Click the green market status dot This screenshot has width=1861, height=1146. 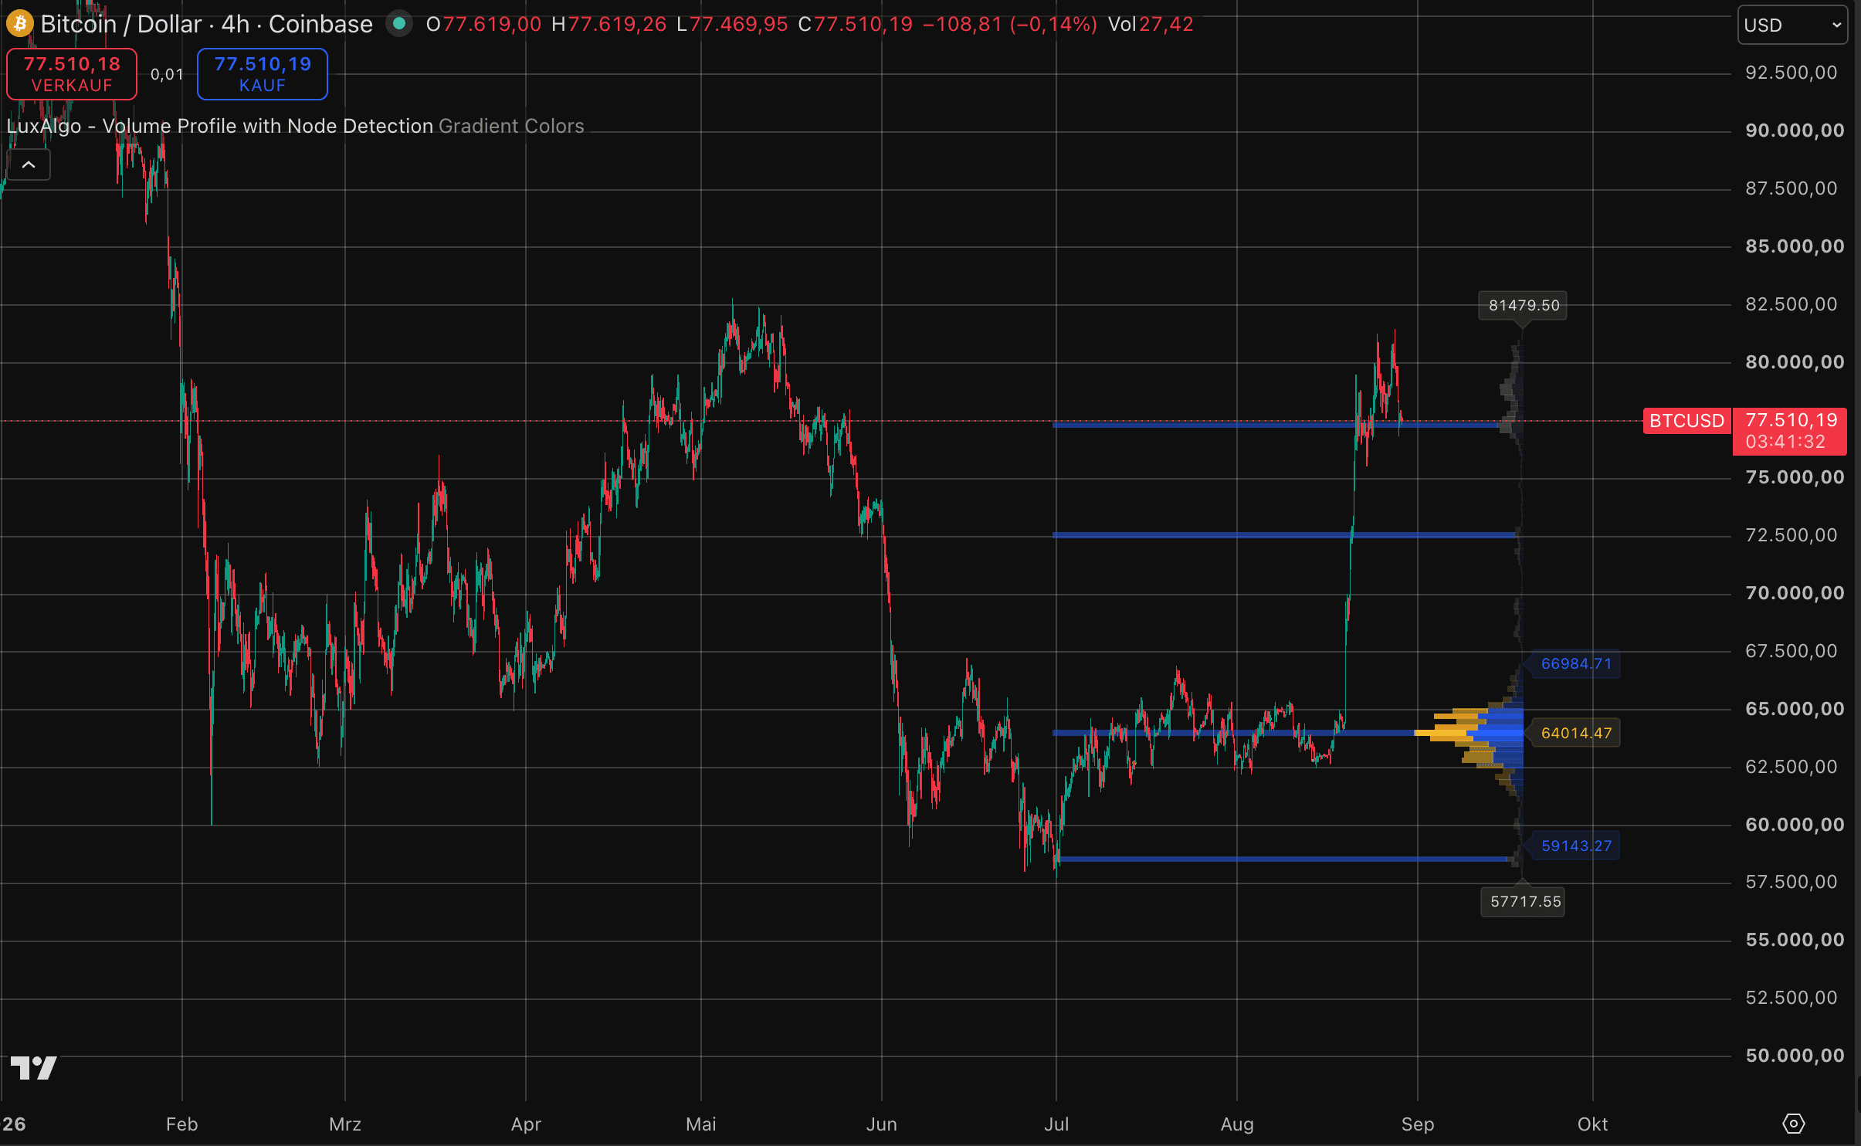coord(399,24)
